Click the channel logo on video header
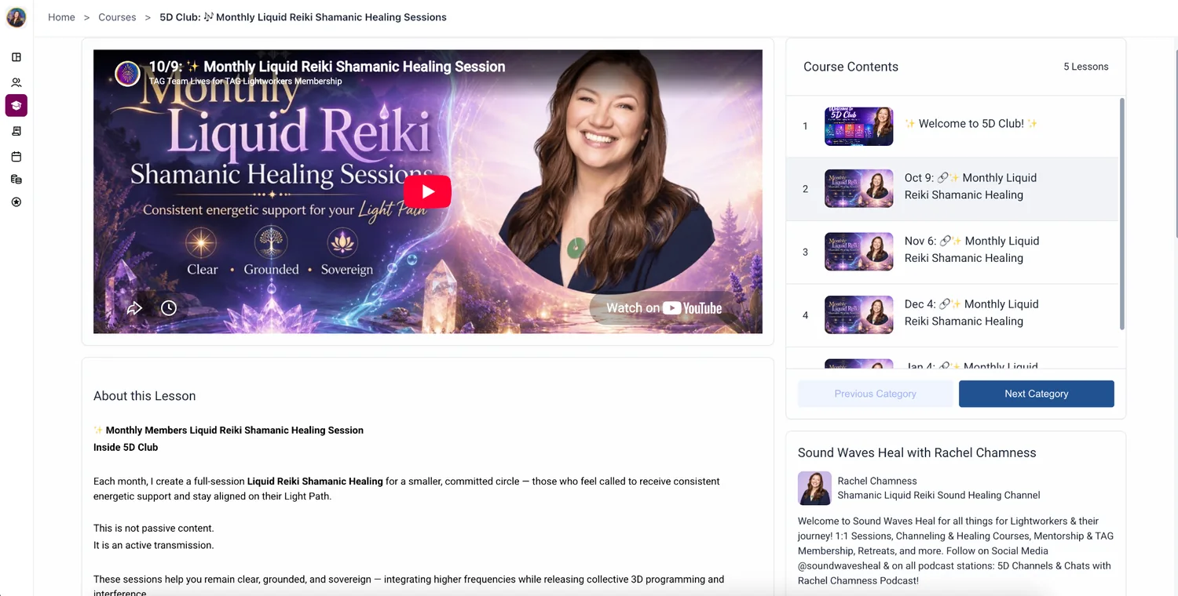Screen dimensions: 1178x596 click(127, 74)
